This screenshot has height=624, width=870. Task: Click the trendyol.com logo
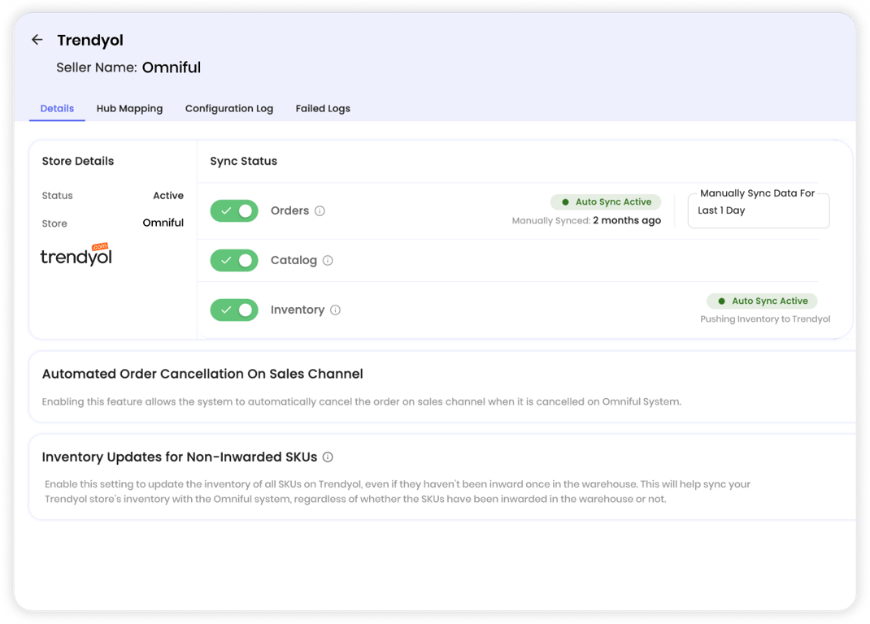[76, 254]
